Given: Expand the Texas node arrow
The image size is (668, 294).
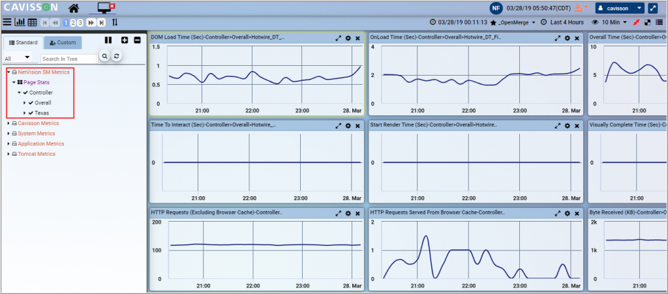Looking at the screenshot, I should [x=25, y=113].
